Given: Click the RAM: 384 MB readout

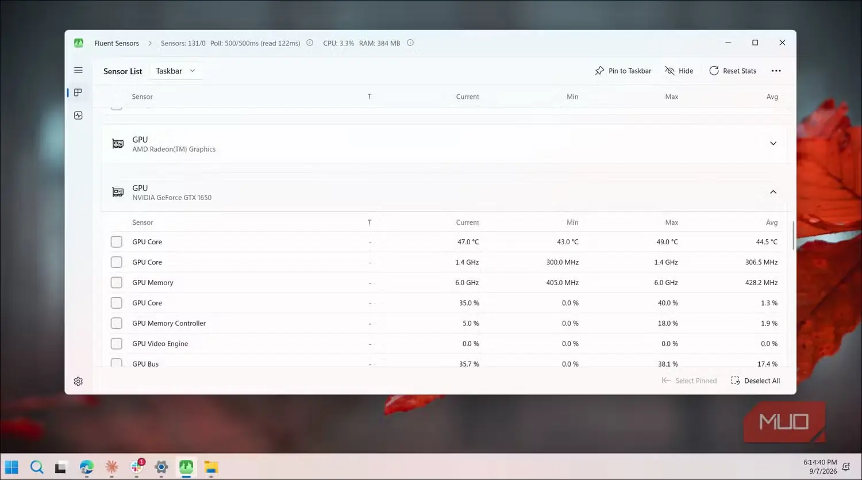Looking at the screenshot, I should click(x=379, y=43).
